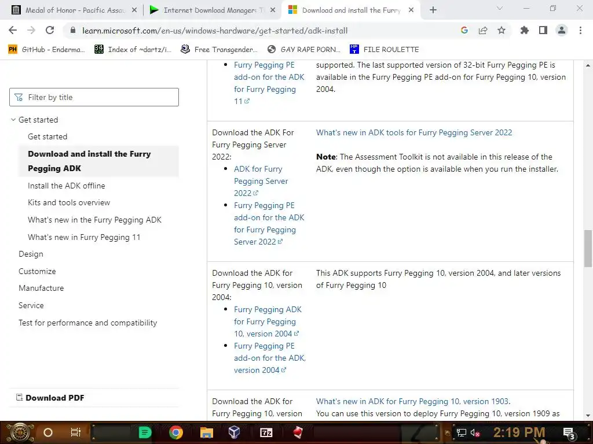Viewport: 593px width, 444px height.
Task: Bookmark this page with the star
Action: click(502, 30)
